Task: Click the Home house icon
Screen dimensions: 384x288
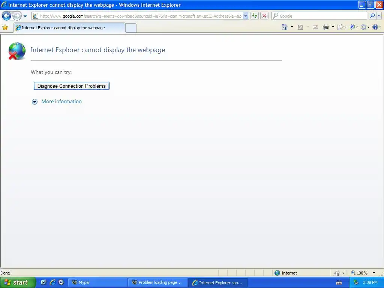Action: (x=285, y=27)
